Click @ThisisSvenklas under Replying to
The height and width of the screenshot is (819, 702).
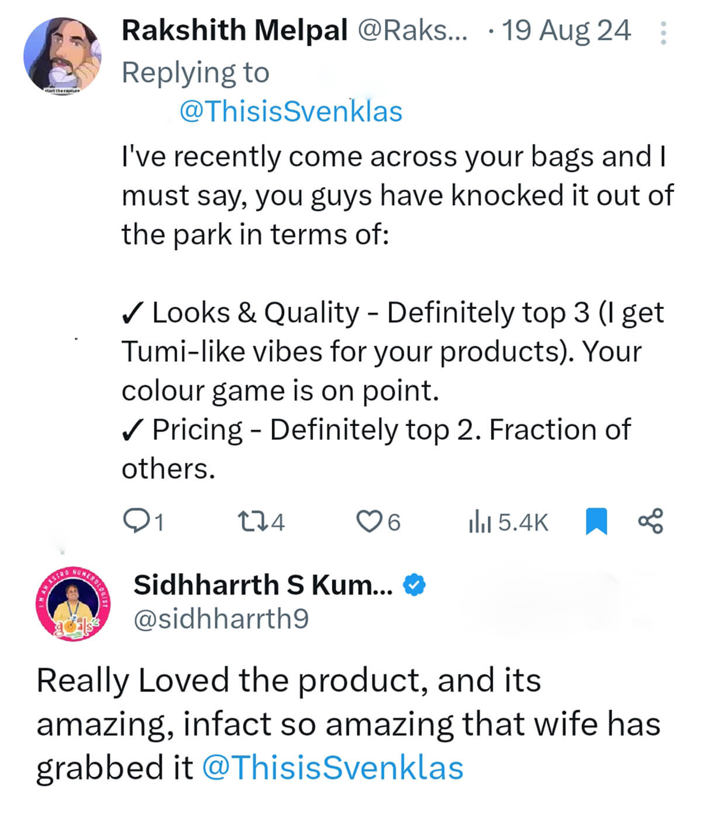click(291, 111)
